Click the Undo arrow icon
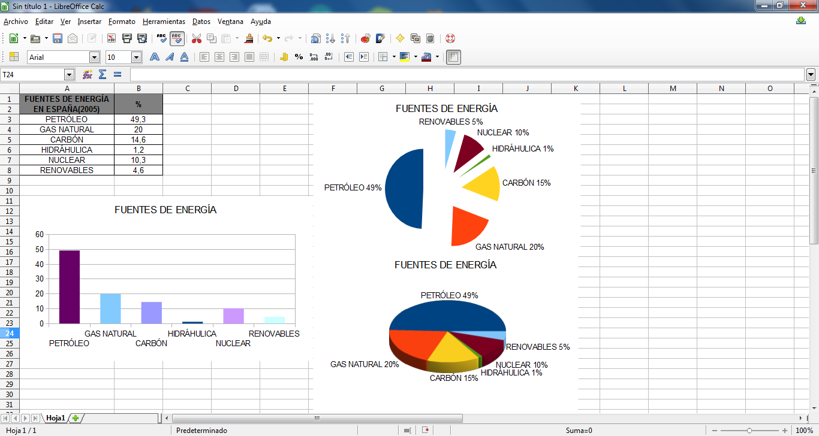 coord(267,38)
